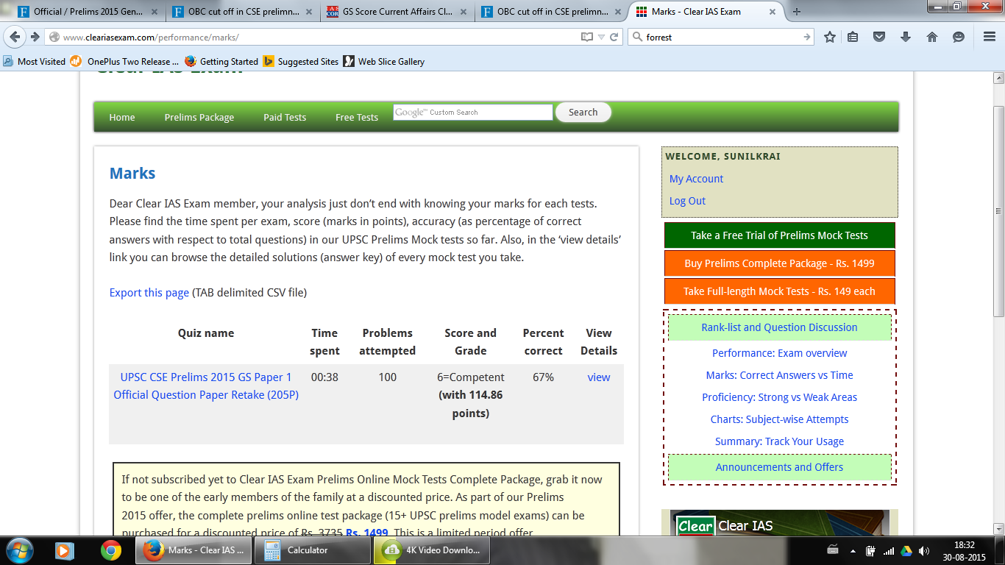Close the 'Official / Prelims 2015 Gen...' tab
Screen dimensions: 1005x565
pyautogui.click(x=156, y=12)
